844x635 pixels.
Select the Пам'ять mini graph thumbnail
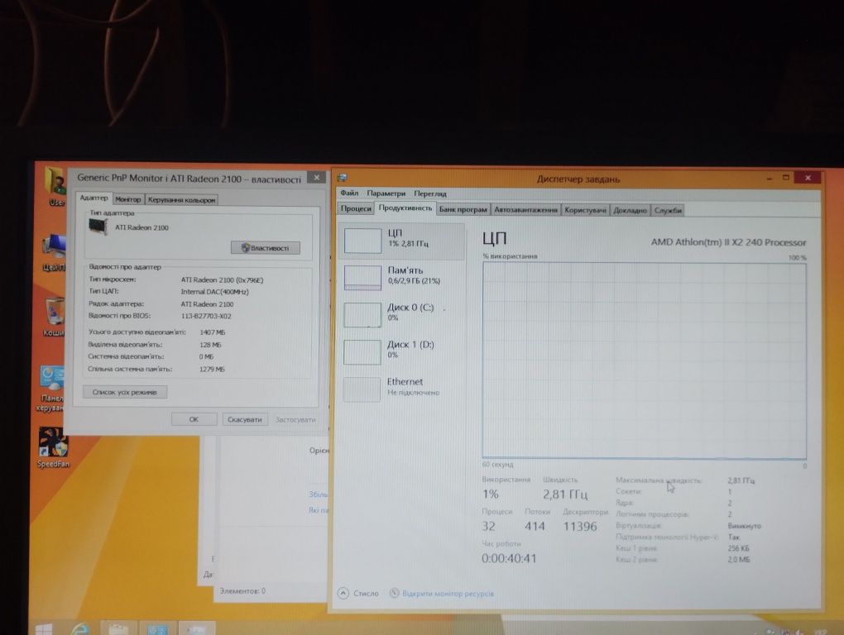coord(362,278)
